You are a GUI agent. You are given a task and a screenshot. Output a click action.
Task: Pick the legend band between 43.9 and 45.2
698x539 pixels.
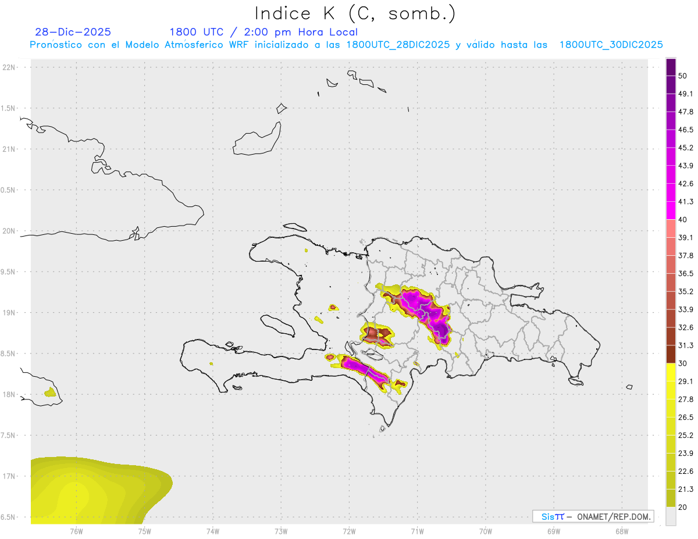671,157
